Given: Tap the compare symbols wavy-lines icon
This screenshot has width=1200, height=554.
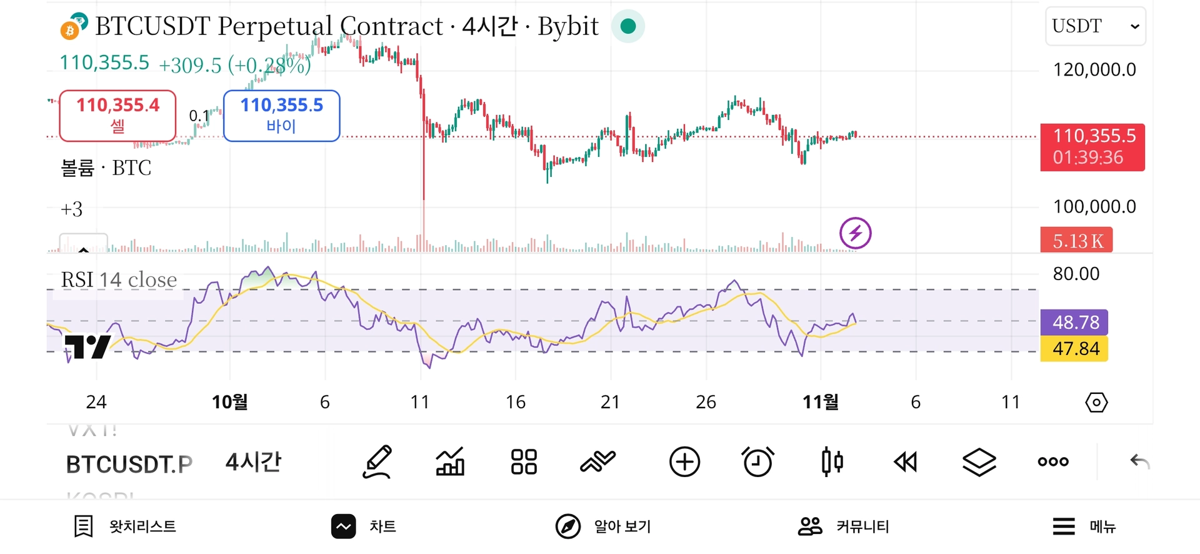Looking at the screenshot, I should 597,462.
